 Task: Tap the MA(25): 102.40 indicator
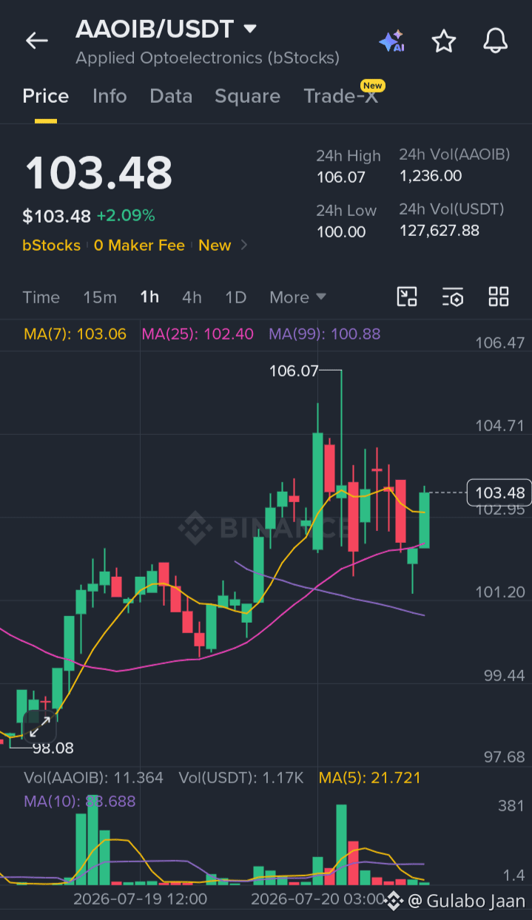[x=198, y=334]
